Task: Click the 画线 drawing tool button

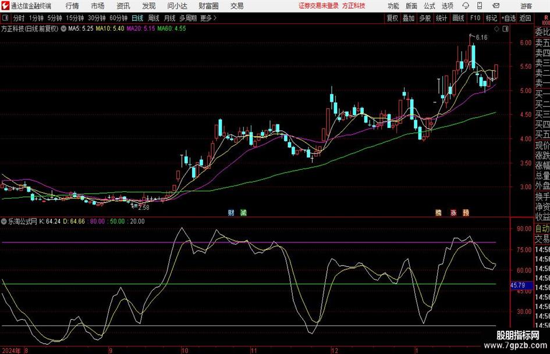Action: (x=459, y=18)
